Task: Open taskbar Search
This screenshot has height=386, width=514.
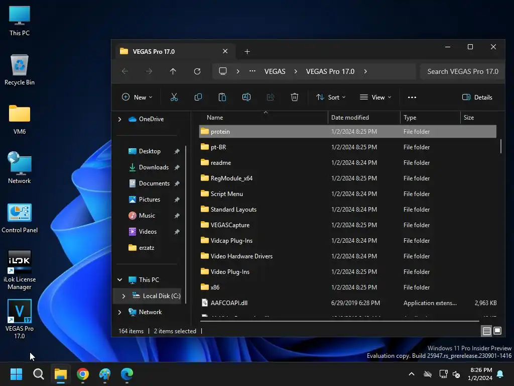Action: pos(38,374)
